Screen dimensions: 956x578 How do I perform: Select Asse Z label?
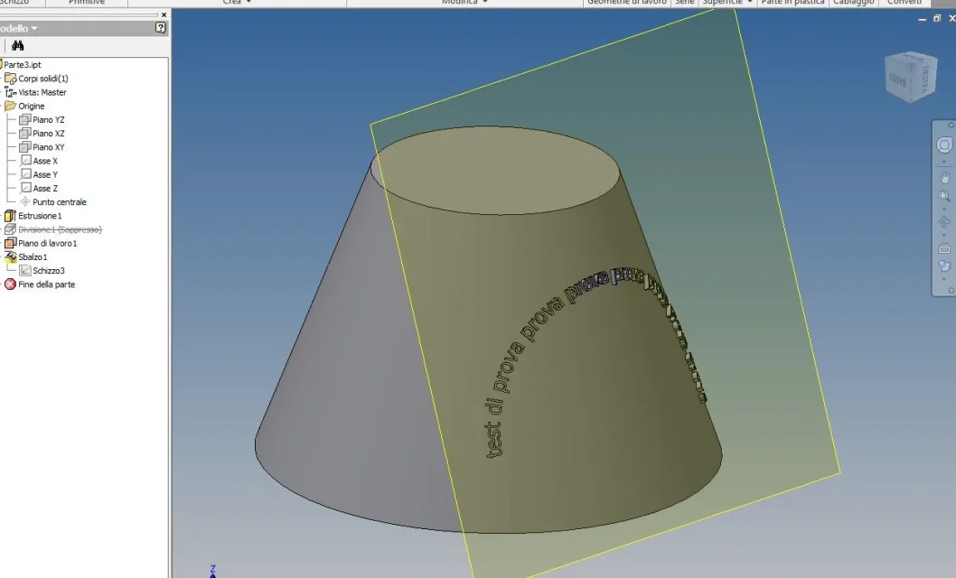45,188
